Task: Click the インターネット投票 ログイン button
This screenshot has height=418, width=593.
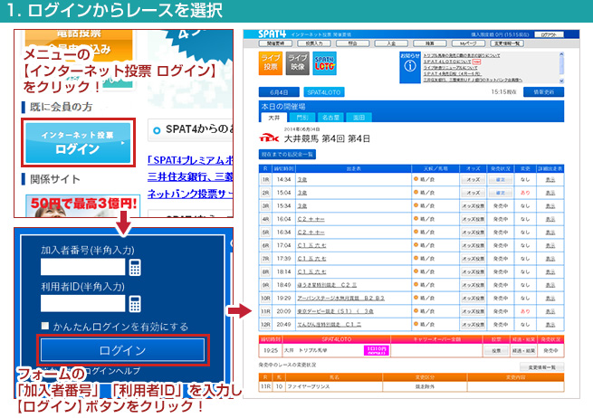Action: (x=78, y=143)
